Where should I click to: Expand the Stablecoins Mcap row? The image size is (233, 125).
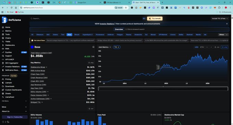[46, 67]
